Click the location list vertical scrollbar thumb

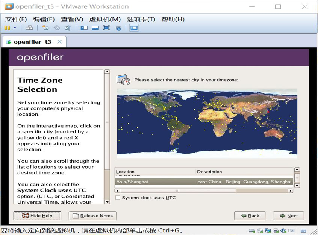tap(297, 177)
